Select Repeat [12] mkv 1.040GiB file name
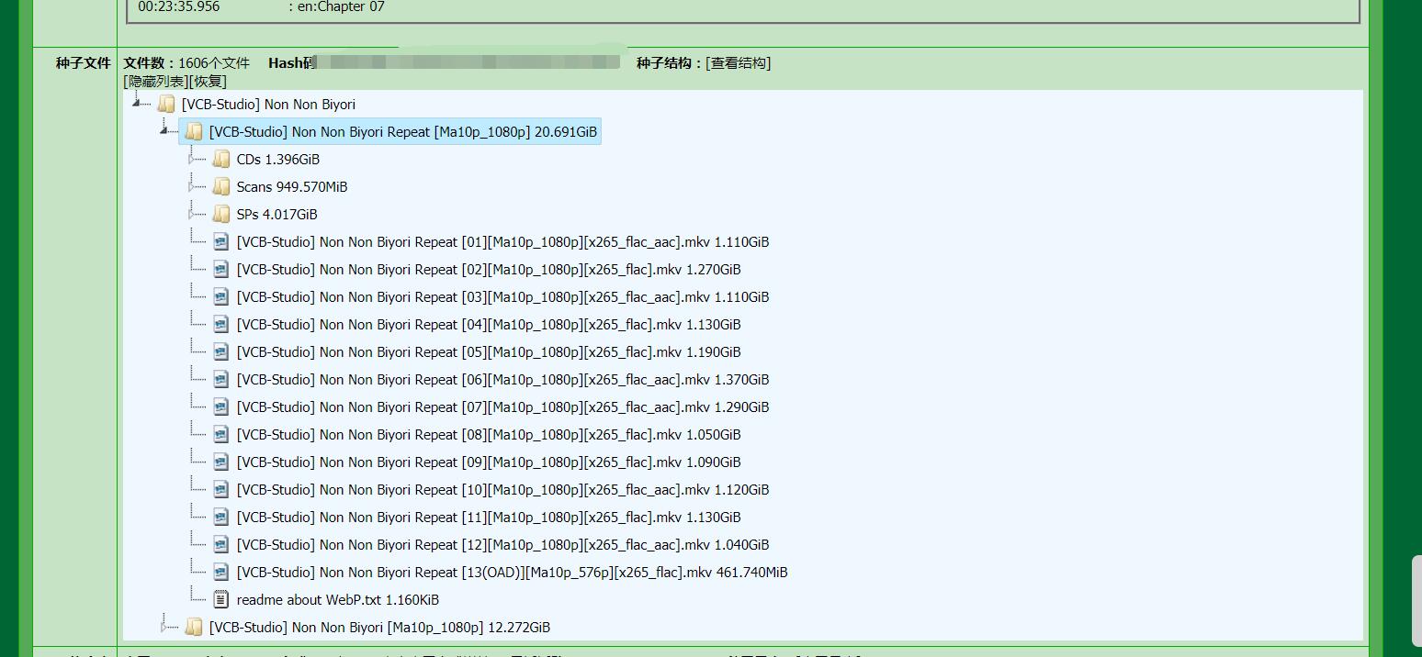The image size is (1422, 657). [x=502, y=545]
